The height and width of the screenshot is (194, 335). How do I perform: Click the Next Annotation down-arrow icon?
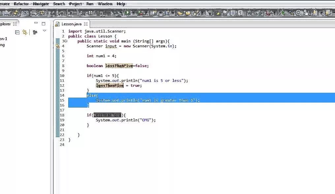[315, 13]
